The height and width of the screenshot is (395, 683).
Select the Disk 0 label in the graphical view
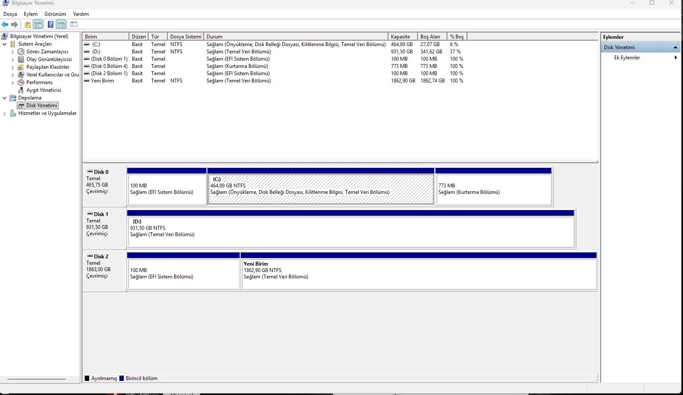[x=101, y=172]
